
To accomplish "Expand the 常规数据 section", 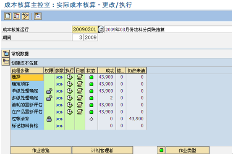I will (x=6, y=54).
